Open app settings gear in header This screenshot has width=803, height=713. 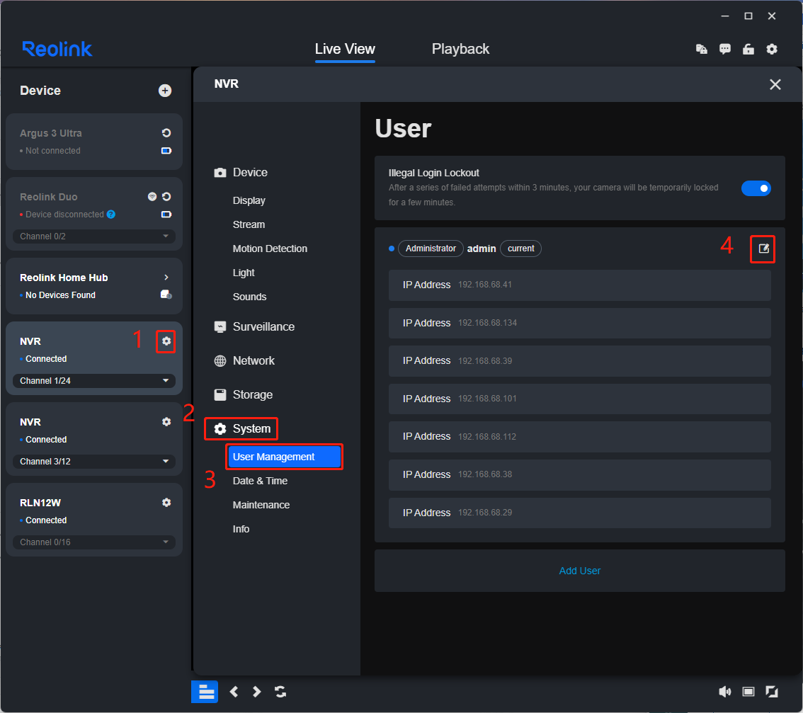772,49
